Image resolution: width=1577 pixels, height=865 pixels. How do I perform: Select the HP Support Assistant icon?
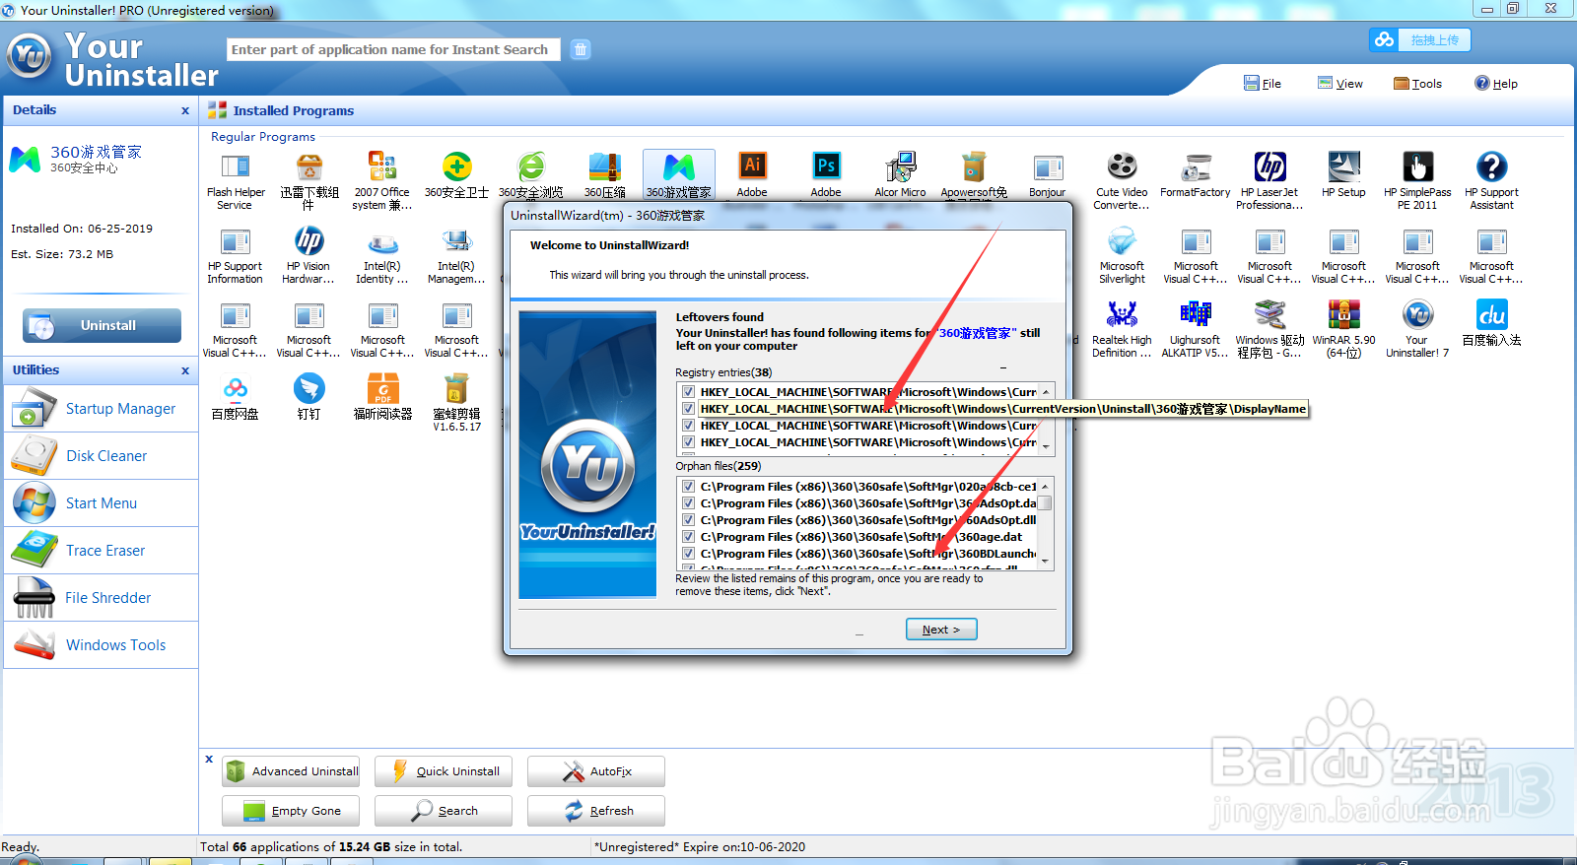1491,166
